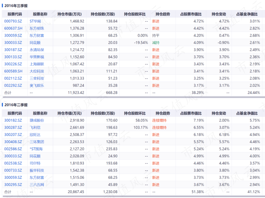Screen dimensions: 265x198
Task: Open stock code 300287.SZ link
Action: click(x=13, y=127)
